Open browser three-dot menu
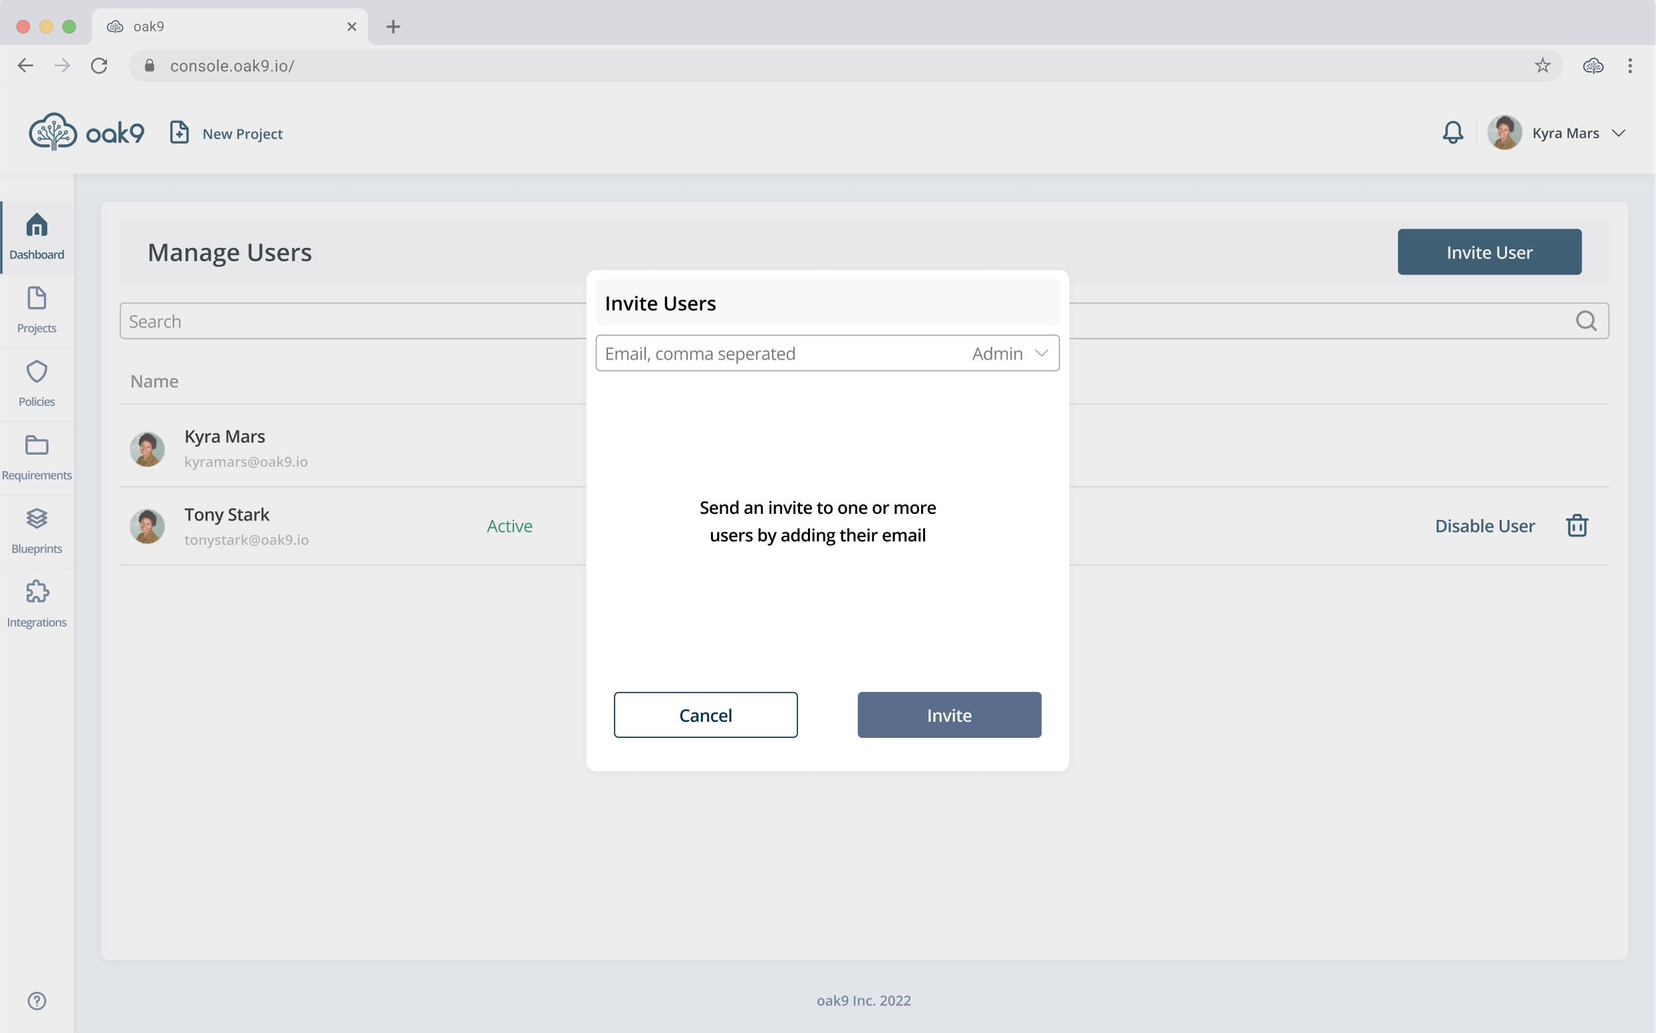 pos(1630,66)
